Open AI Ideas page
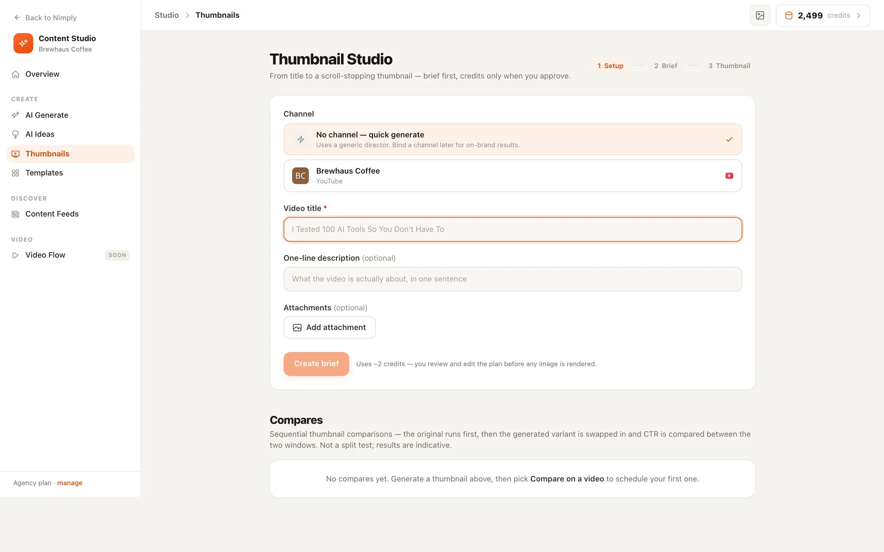884x552 pixels. pyautogui.click(x=71, y=134)
